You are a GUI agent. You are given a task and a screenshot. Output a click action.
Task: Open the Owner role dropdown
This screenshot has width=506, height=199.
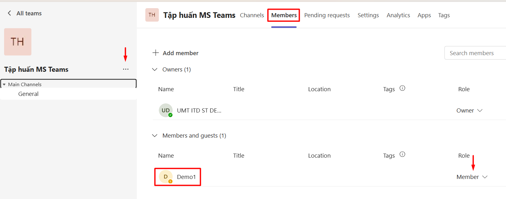[x=469, y=111]
